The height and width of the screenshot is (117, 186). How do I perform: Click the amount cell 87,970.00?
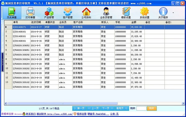138,87
